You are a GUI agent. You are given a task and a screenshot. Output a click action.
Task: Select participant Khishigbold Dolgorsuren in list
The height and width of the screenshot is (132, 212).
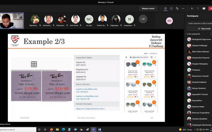coord(199,39)
